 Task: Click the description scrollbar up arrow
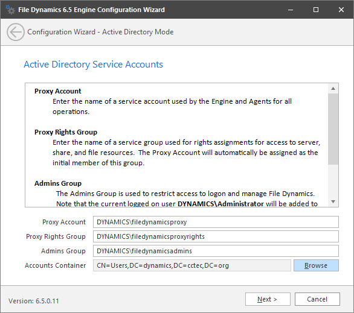pyautogui.click(x=333, y=89)
